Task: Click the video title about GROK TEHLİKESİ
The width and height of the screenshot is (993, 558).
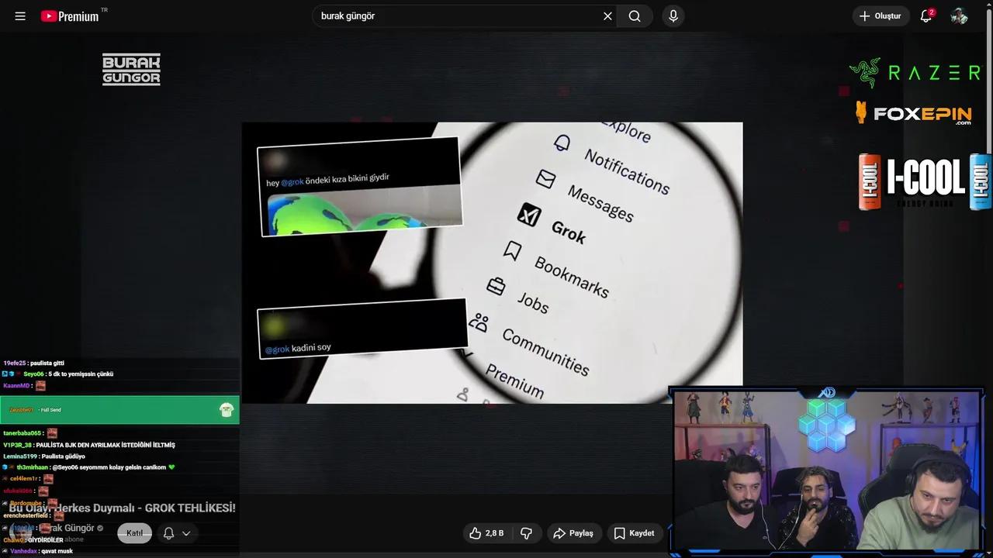Action: 122,508
